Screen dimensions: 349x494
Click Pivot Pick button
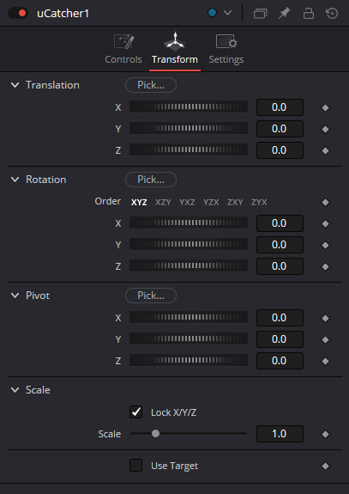coord(151,296)
